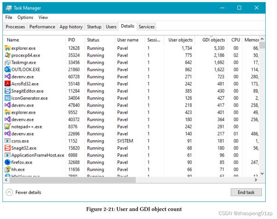
Task: Click the horizontal scrollbar left arrow
Action: tap(6, 180)
